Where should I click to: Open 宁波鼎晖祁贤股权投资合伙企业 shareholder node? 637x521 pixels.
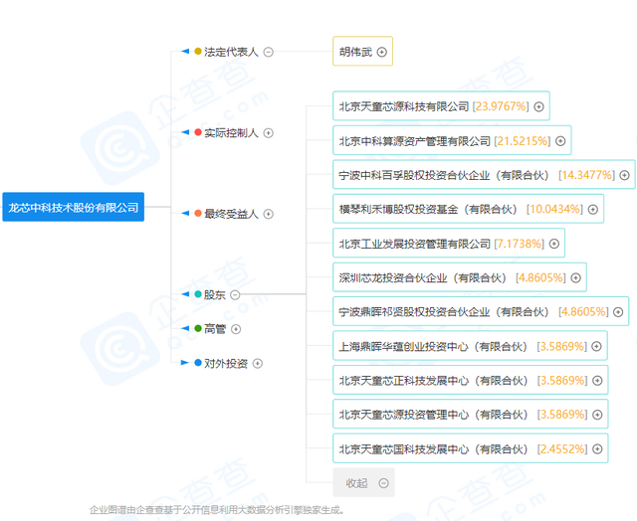445,311
